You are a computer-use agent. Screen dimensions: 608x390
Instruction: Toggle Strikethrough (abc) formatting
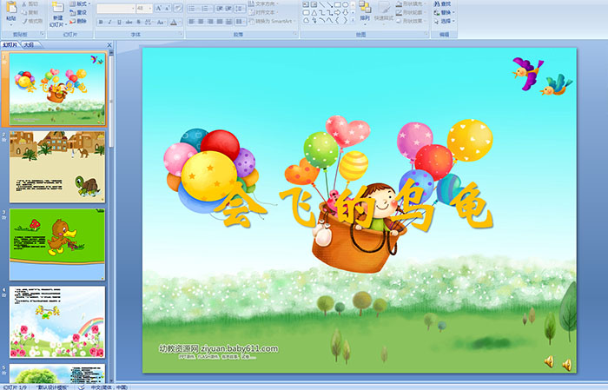click(129, 22)
